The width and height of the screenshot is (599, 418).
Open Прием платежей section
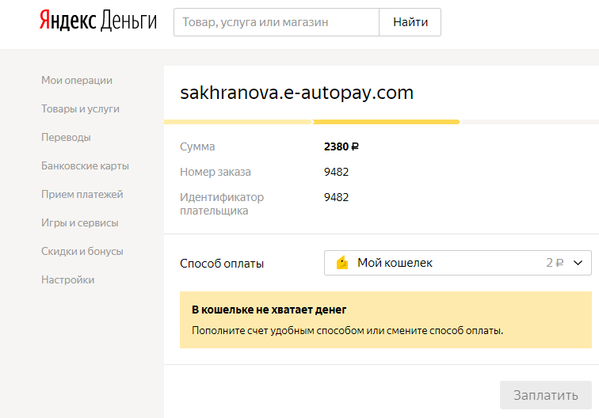point(82,194)
